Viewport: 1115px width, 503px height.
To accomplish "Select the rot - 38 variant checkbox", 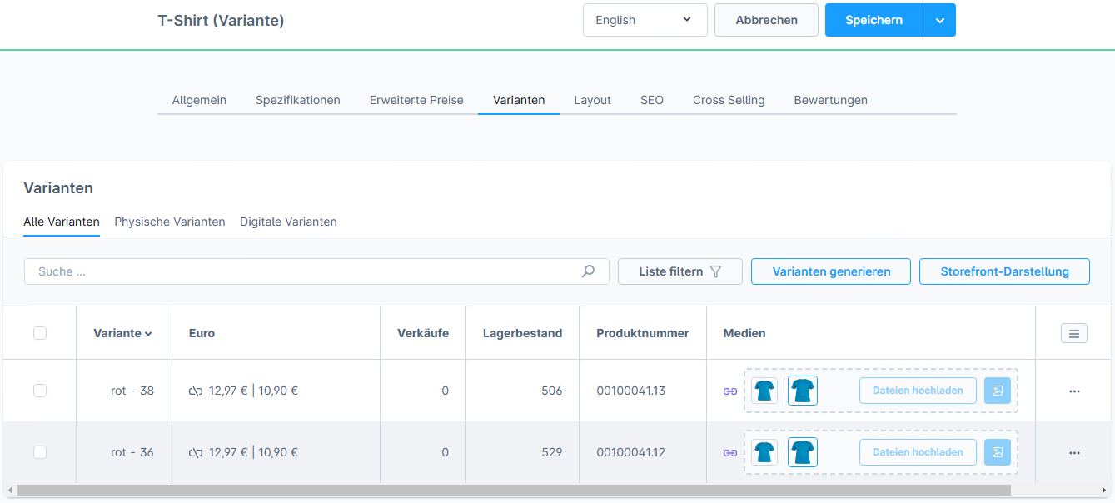I will (40, 391).
